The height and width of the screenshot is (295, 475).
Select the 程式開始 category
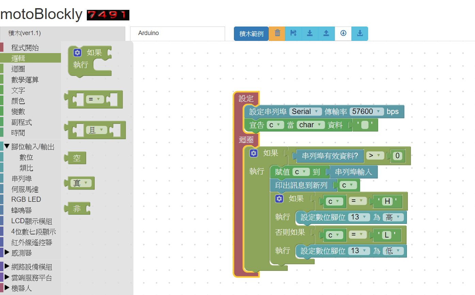click(31, 48)
